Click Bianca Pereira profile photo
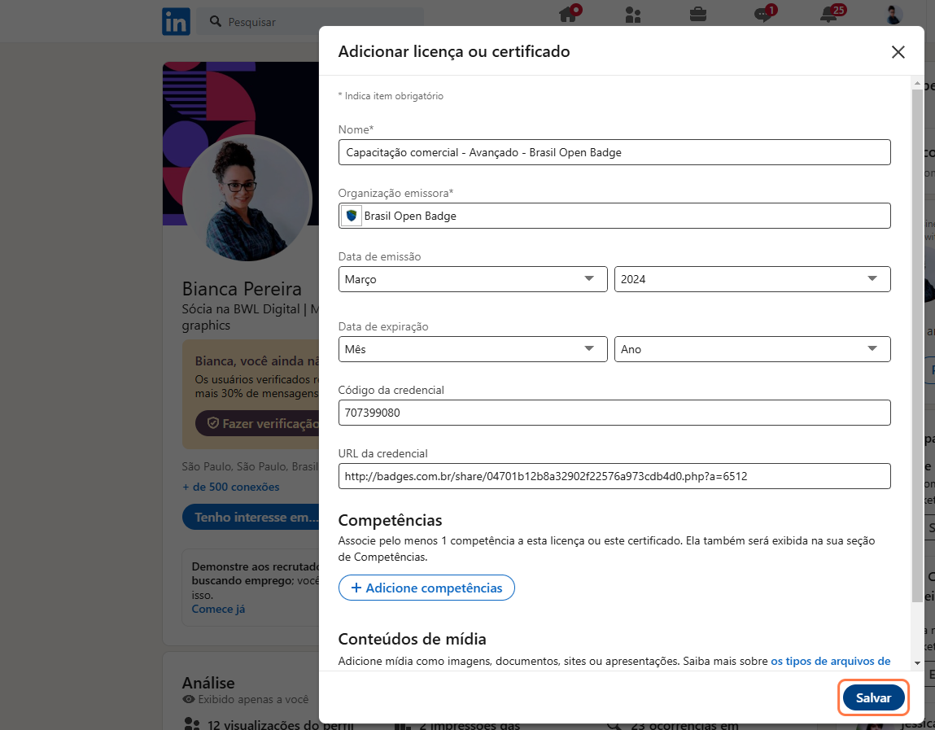The image size is (935, 730). [247, 198]
